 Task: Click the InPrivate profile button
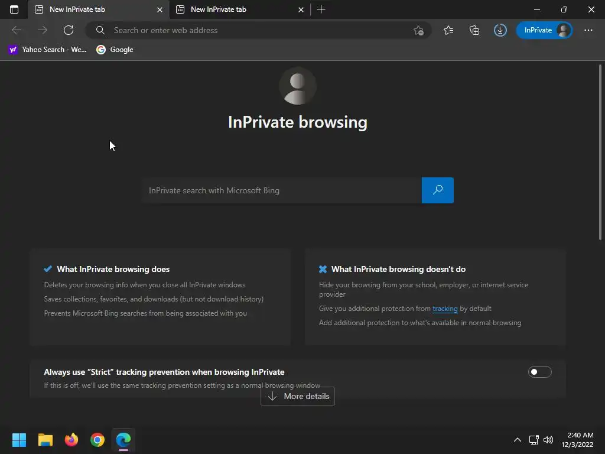click(x=544, y=30)
